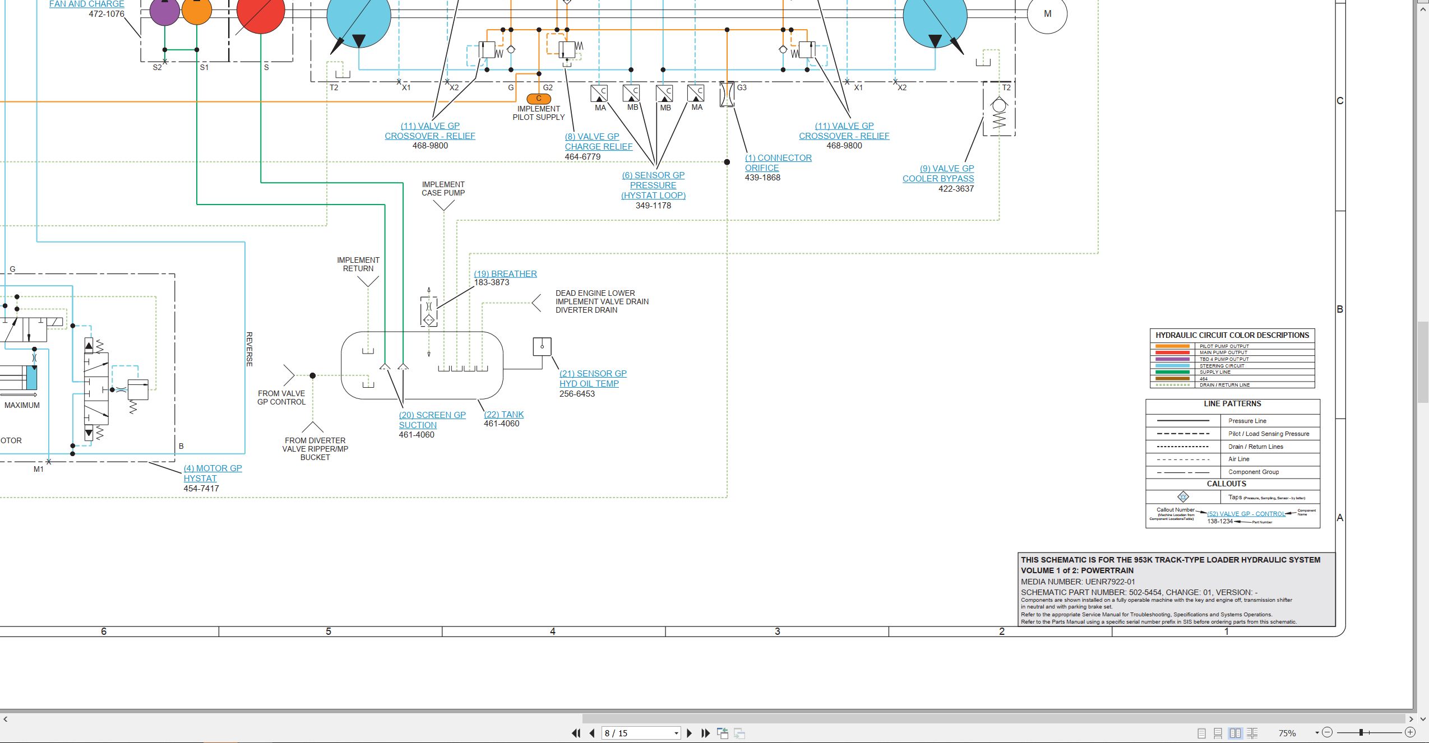Screen dimensions: 1429x743
Task: Open the FAN AND CHARGE link
Action: (86, 4)
